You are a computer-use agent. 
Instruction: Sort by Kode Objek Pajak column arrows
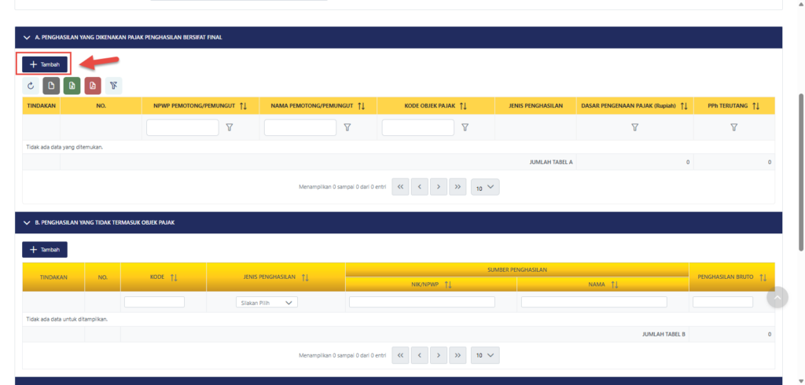pos(464,105)
